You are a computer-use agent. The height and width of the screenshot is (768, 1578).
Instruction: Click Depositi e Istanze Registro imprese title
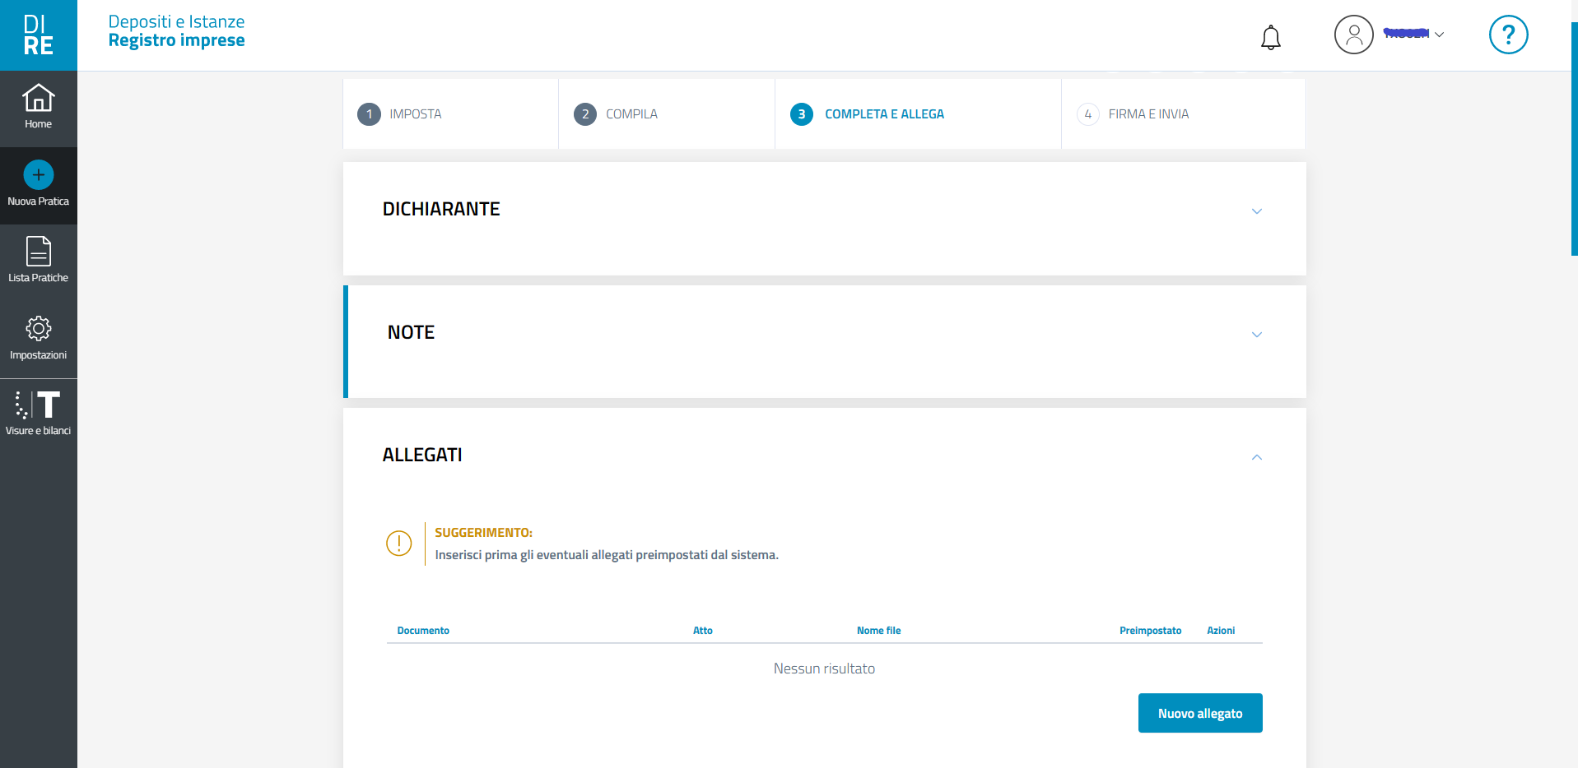[x=176, y=31]
